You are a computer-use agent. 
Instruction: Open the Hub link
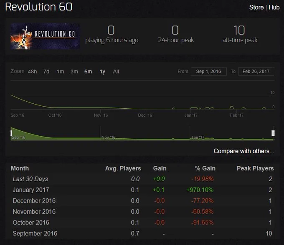point(274,7)
